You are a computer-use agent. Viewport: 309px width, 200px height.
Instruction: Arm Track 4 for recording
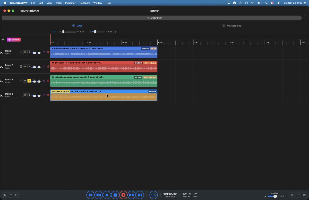[x=21, y=95]
